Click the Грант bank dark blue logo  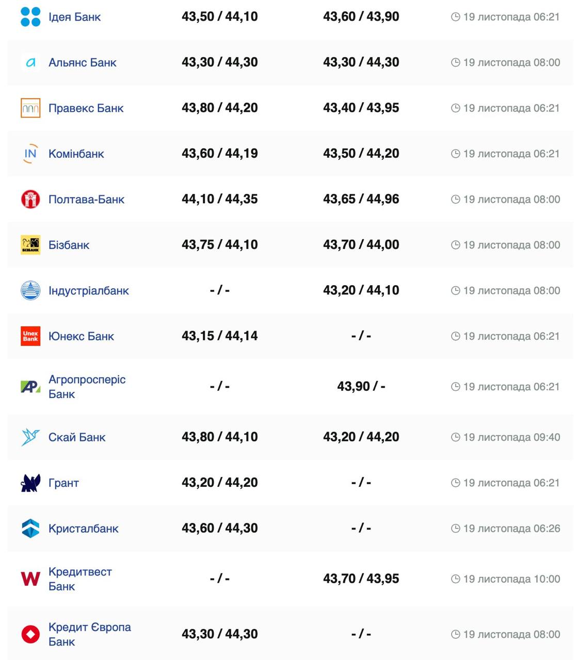coord(30,483)
